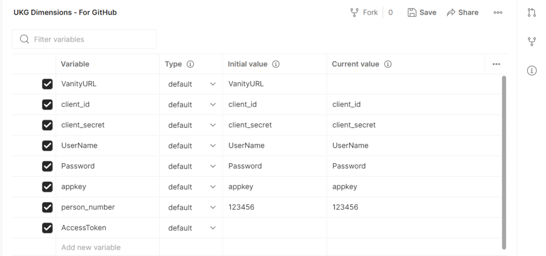
Task: Click the Type column header label
Action: pyautogui.click(x=173, y=64)
